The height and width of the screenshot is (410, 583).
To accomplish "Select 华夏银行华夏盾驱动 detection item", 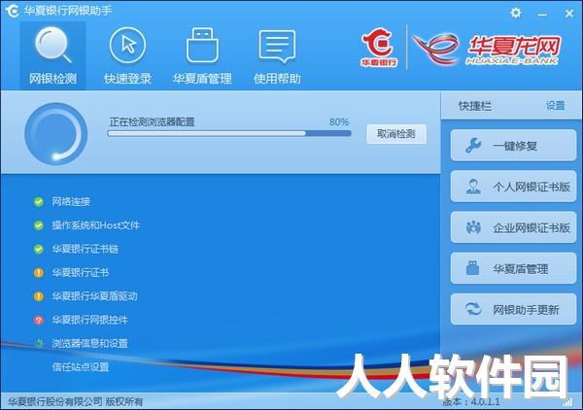I will pyautogui.click(x=95, y=296).
